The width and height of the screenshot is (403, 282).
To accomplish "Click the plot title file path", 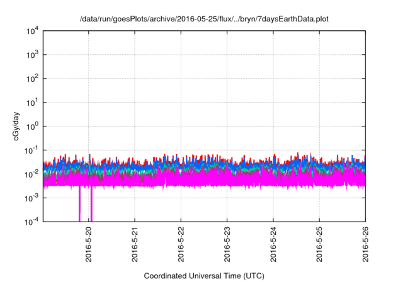I will [204, 19].
